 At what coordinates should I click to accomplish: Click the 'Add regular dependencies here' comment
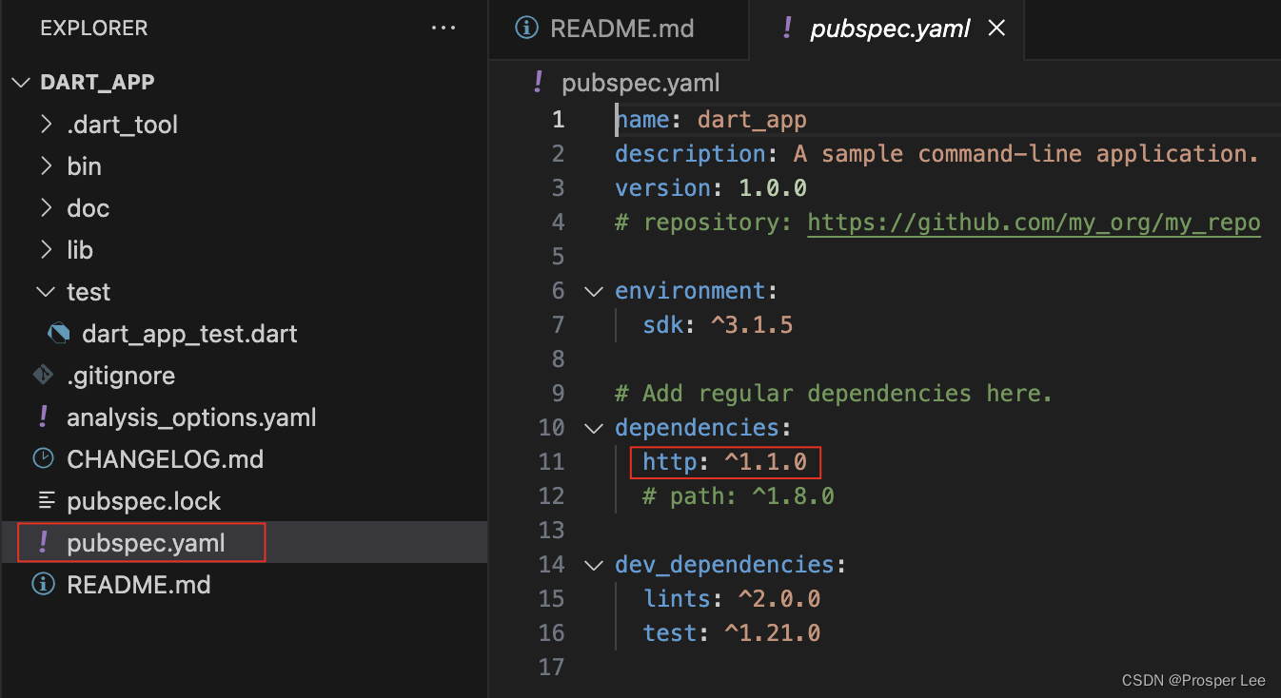(834, 394)
